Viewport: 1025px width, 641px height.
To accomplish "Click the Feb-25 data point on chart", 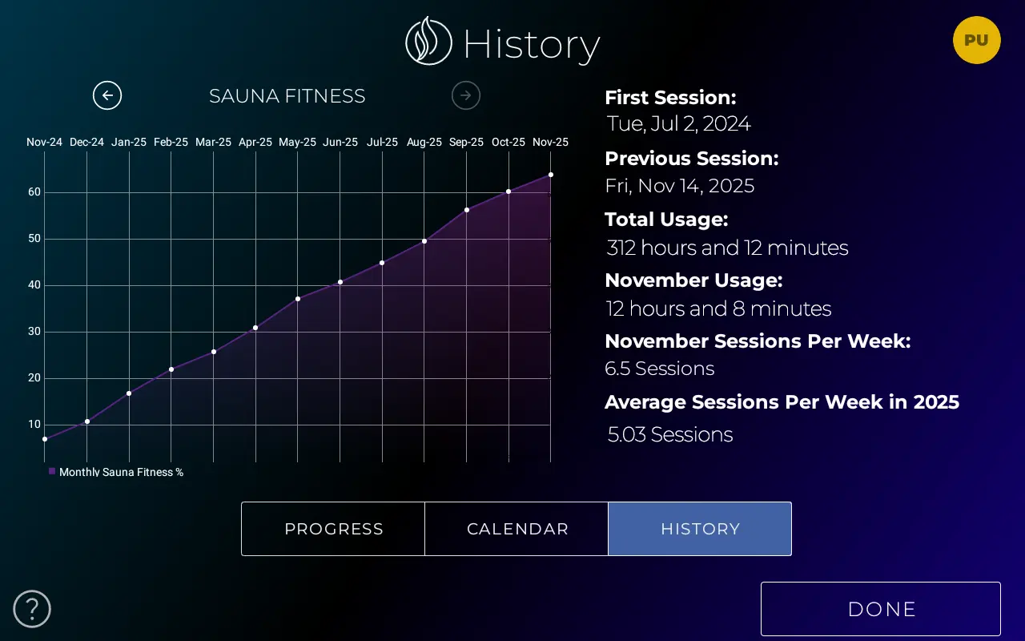I will [171, 369].
